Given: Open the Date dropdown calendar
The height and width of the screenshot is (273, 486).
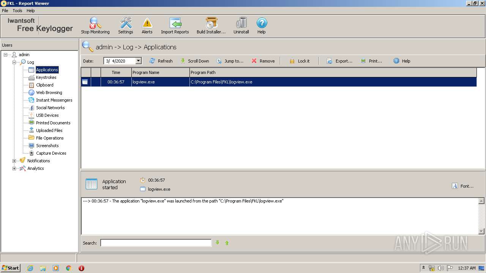Looking at the screenshot, I should tap(139, 61).
